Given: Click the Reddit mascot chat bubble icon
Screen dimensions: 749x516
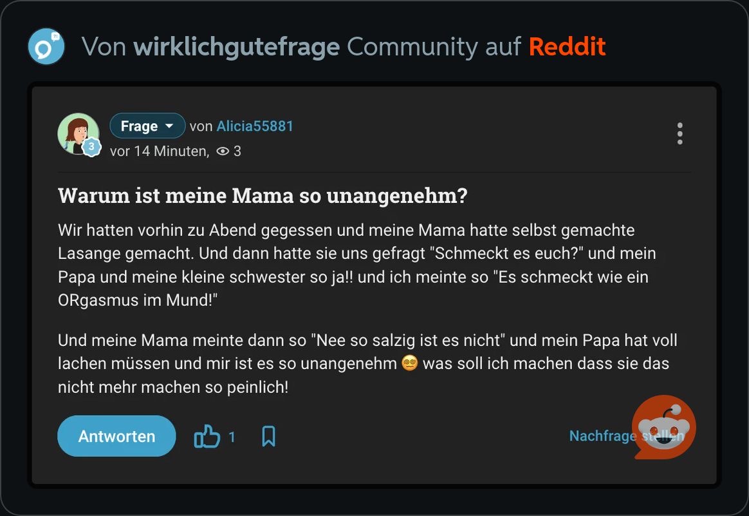Looking at the screenshot, I should pos(665,426).
